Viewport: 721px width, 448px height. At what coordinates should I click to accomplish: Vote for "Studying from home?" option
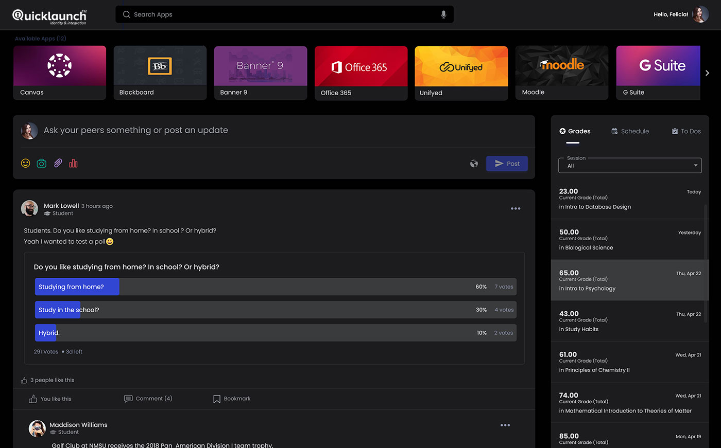[x=276, y=287]
